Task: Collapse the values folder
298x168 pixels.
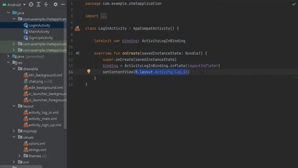Action: (14, 137)
